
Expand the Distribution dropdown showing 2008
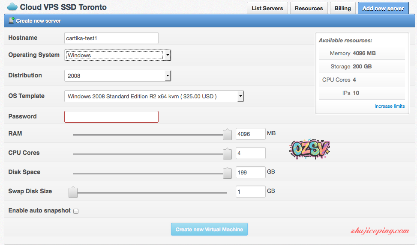[x=118, y=76]
